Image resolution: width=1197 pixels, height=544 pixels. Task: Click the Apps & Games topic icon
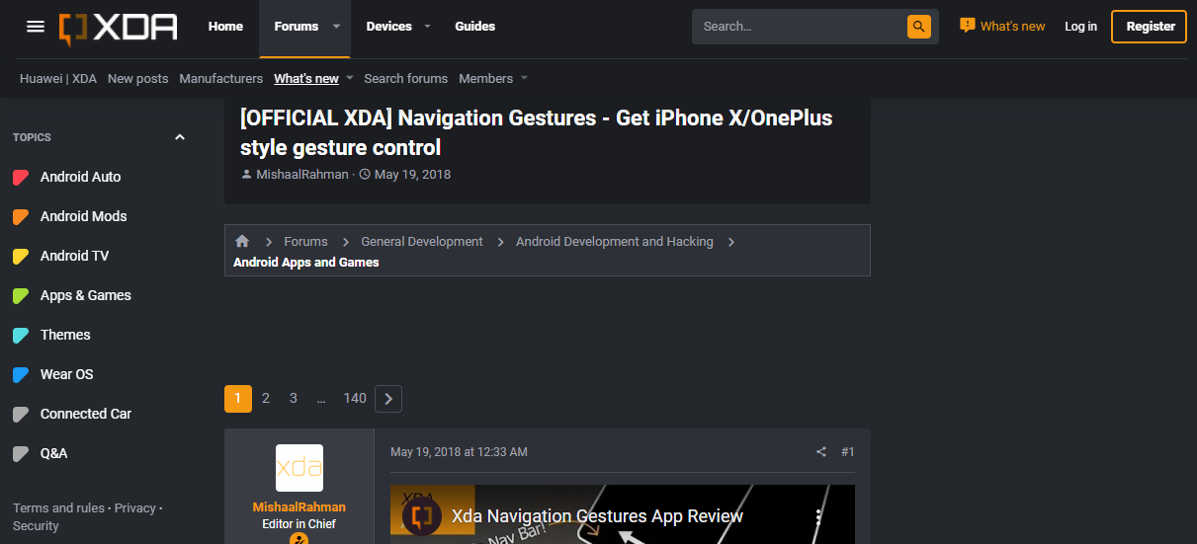[x=21, y=296]
